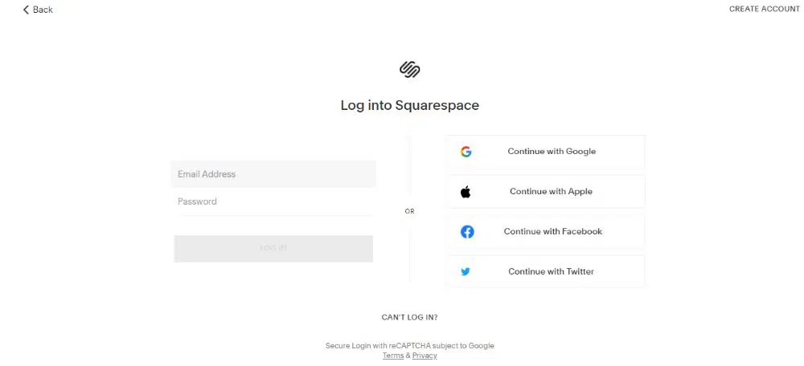Click the Secure Login reCAPTCHA notice text

(x=409, y=346)
